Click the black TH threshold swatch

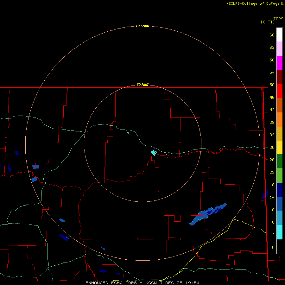(x=280, y=246)
